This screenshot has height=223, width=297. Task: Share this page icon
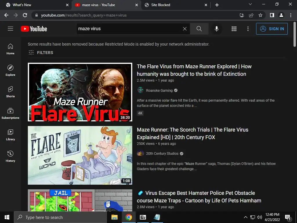(x=251, y=15)
